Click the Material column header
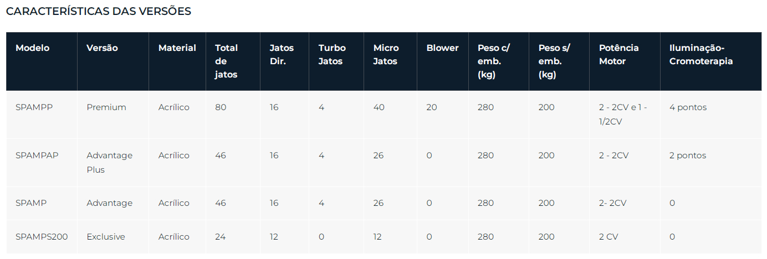The height and width of the screenshot is (259, 767). 177,48
